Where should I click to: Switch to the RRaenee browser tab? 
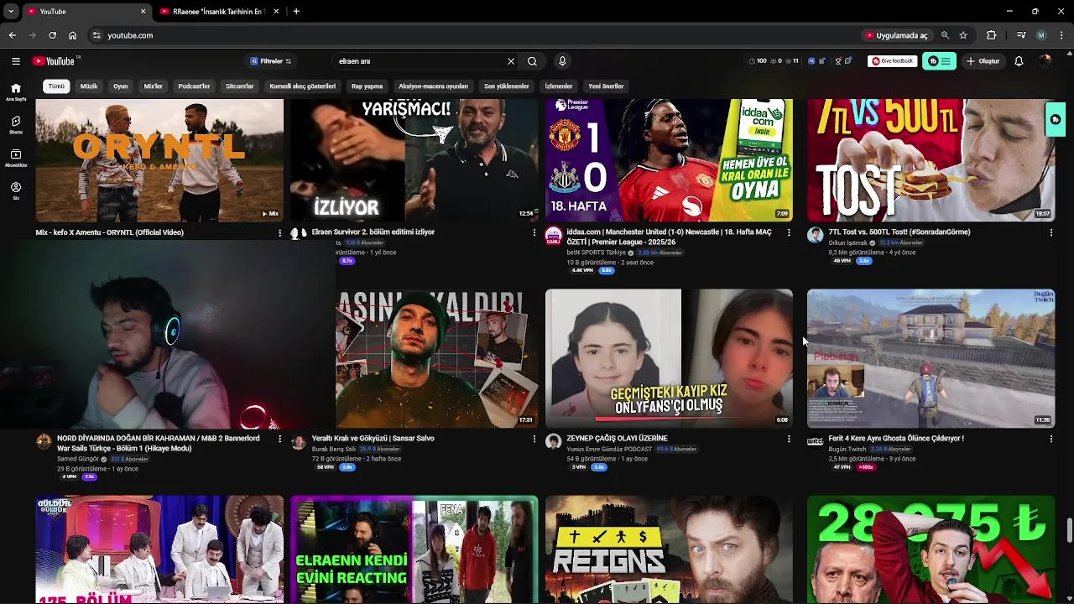(219, 12)
